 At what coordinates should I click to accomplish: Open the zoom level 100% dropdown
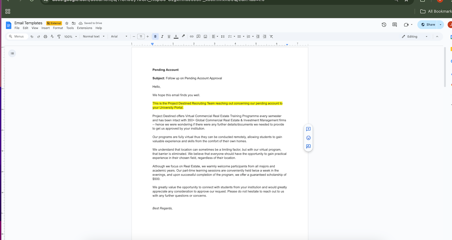[x=70, y=37]
